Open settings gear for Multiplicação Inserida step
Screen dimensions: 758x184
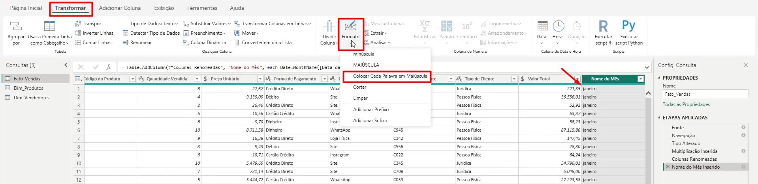[743, 151]
